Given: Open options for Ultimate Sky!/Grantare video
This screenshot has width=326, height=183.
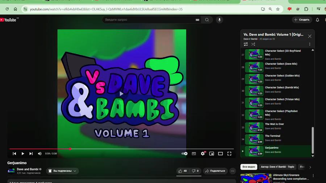Looking at the screenshot, I should pyautogui.click(x=313, y=176).
